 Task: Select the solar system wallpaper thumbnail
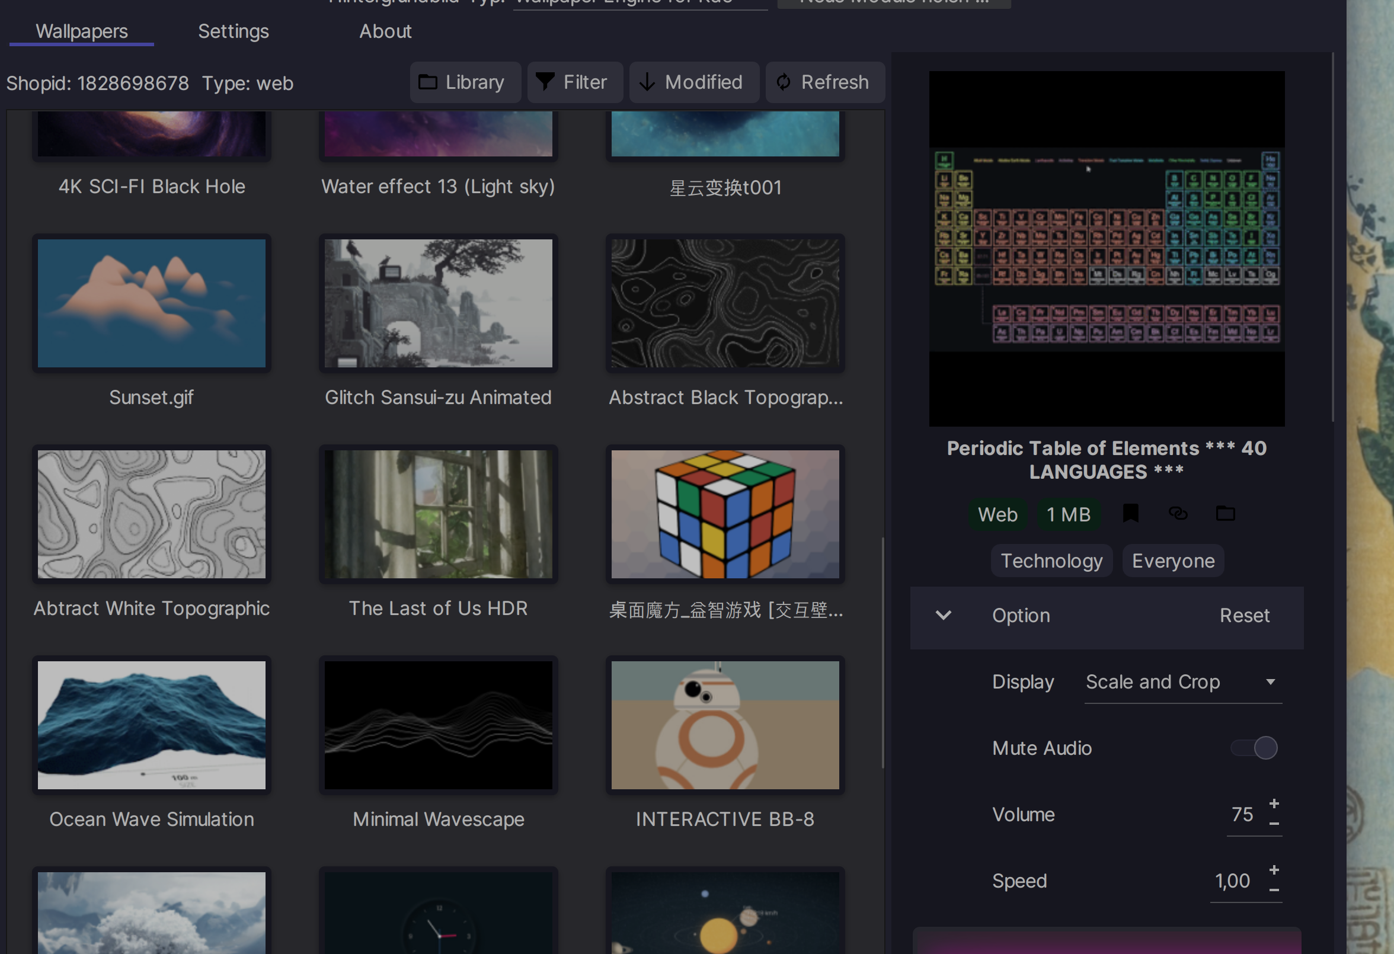point(725,911)
